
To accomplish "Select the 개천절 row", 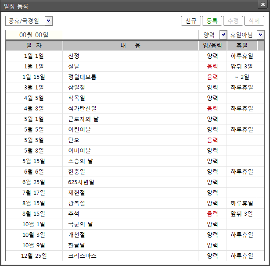I will click(x=135, y=235).
